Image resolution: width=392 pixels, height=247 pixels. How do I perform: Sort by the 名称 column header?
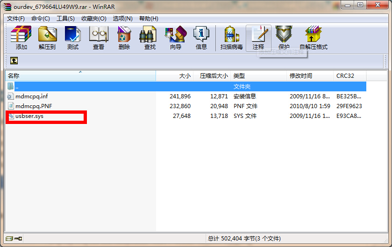(x=80, y=76)
